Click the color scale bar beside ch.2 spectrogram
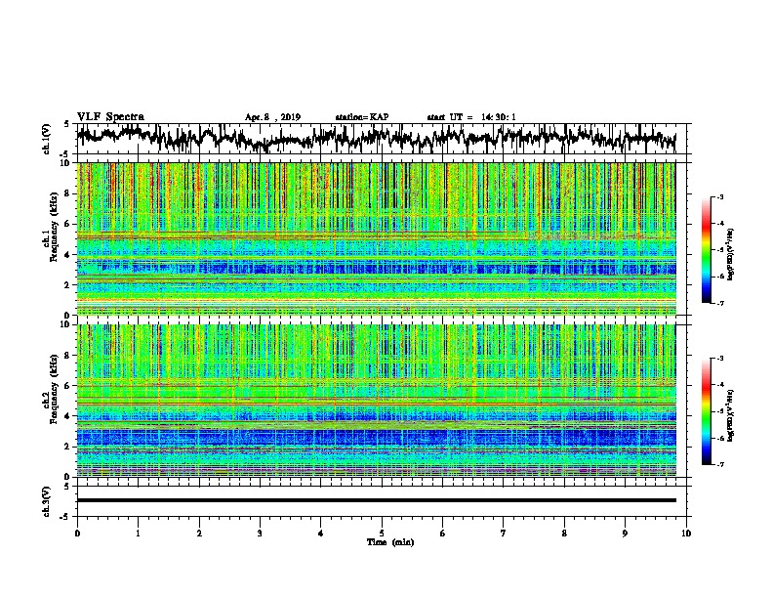 [x=706, y=411]
